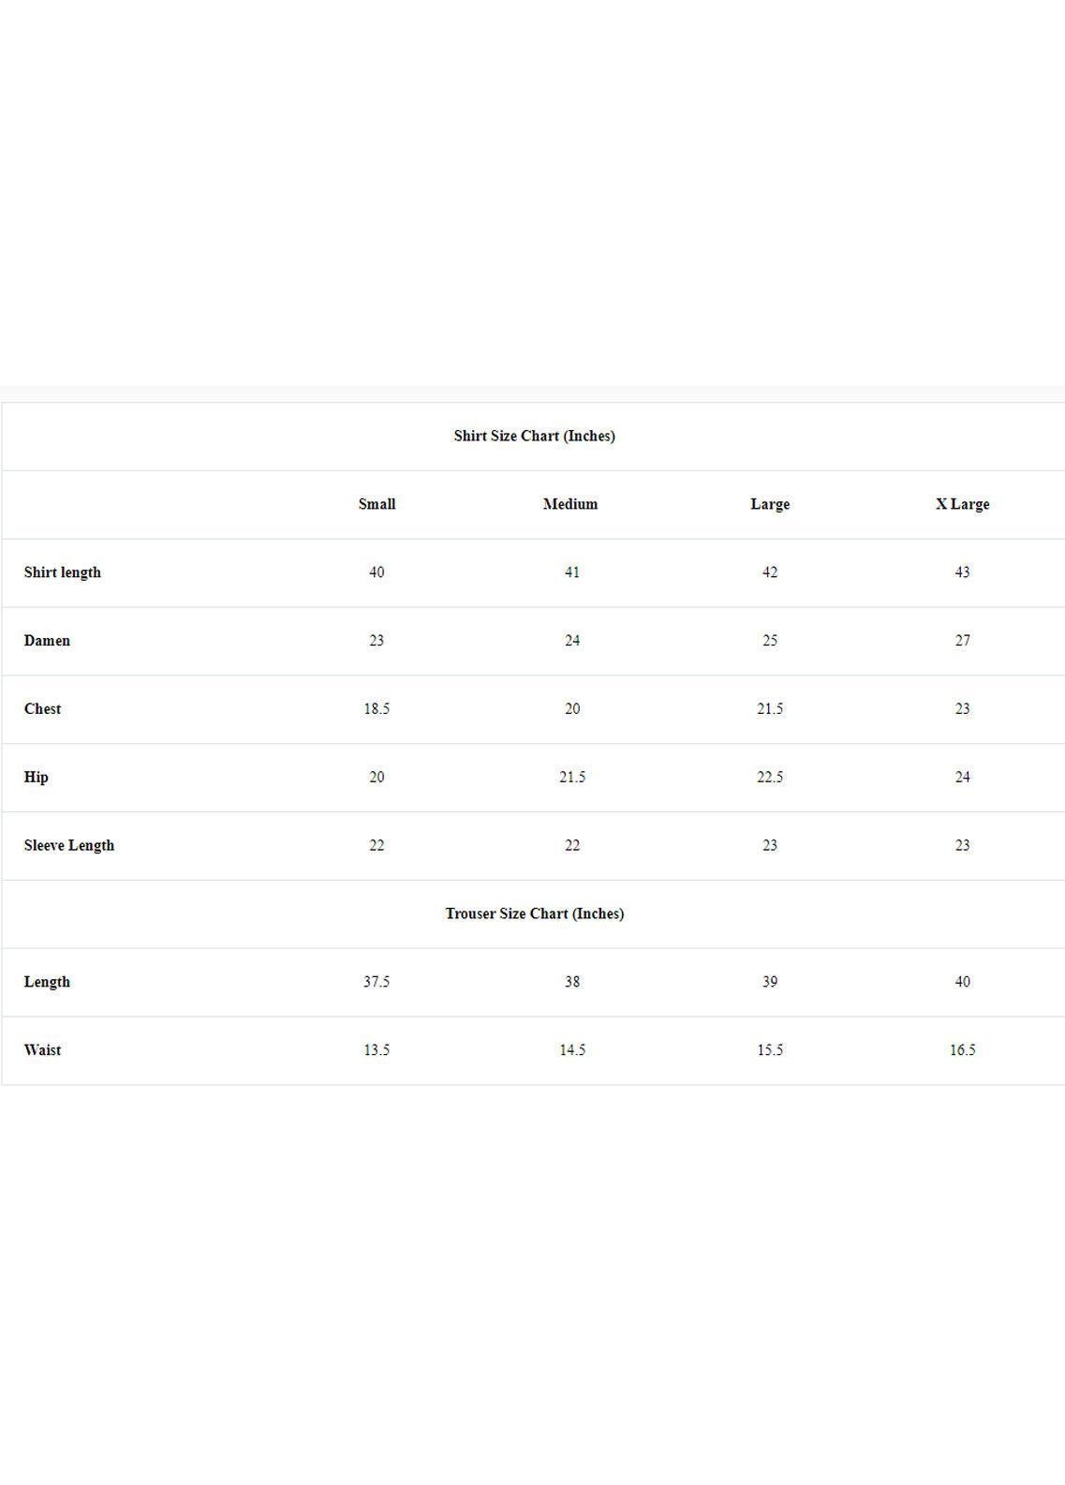Click the Medium waist value 14.5
The width and height of the screenshot is (1065, 1485).
(x=572, y=1050)
